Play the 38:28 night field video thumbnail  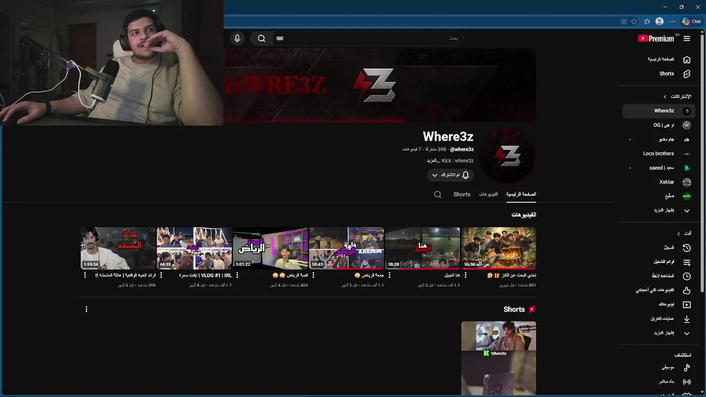(x=422, y=248)
